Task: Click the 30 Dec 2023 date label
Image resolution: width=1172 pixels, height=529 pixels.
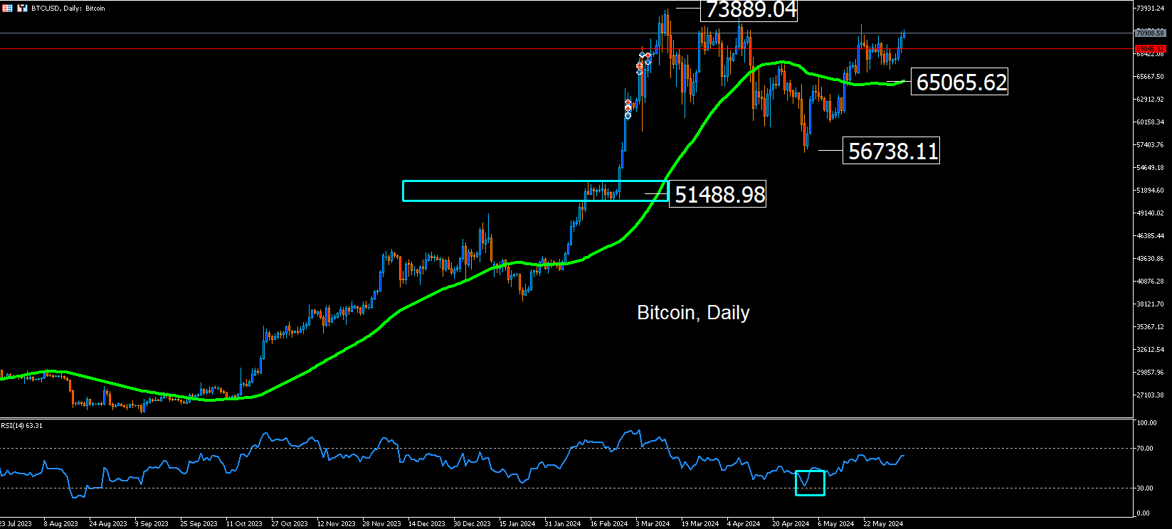Action: pos(473,524)
